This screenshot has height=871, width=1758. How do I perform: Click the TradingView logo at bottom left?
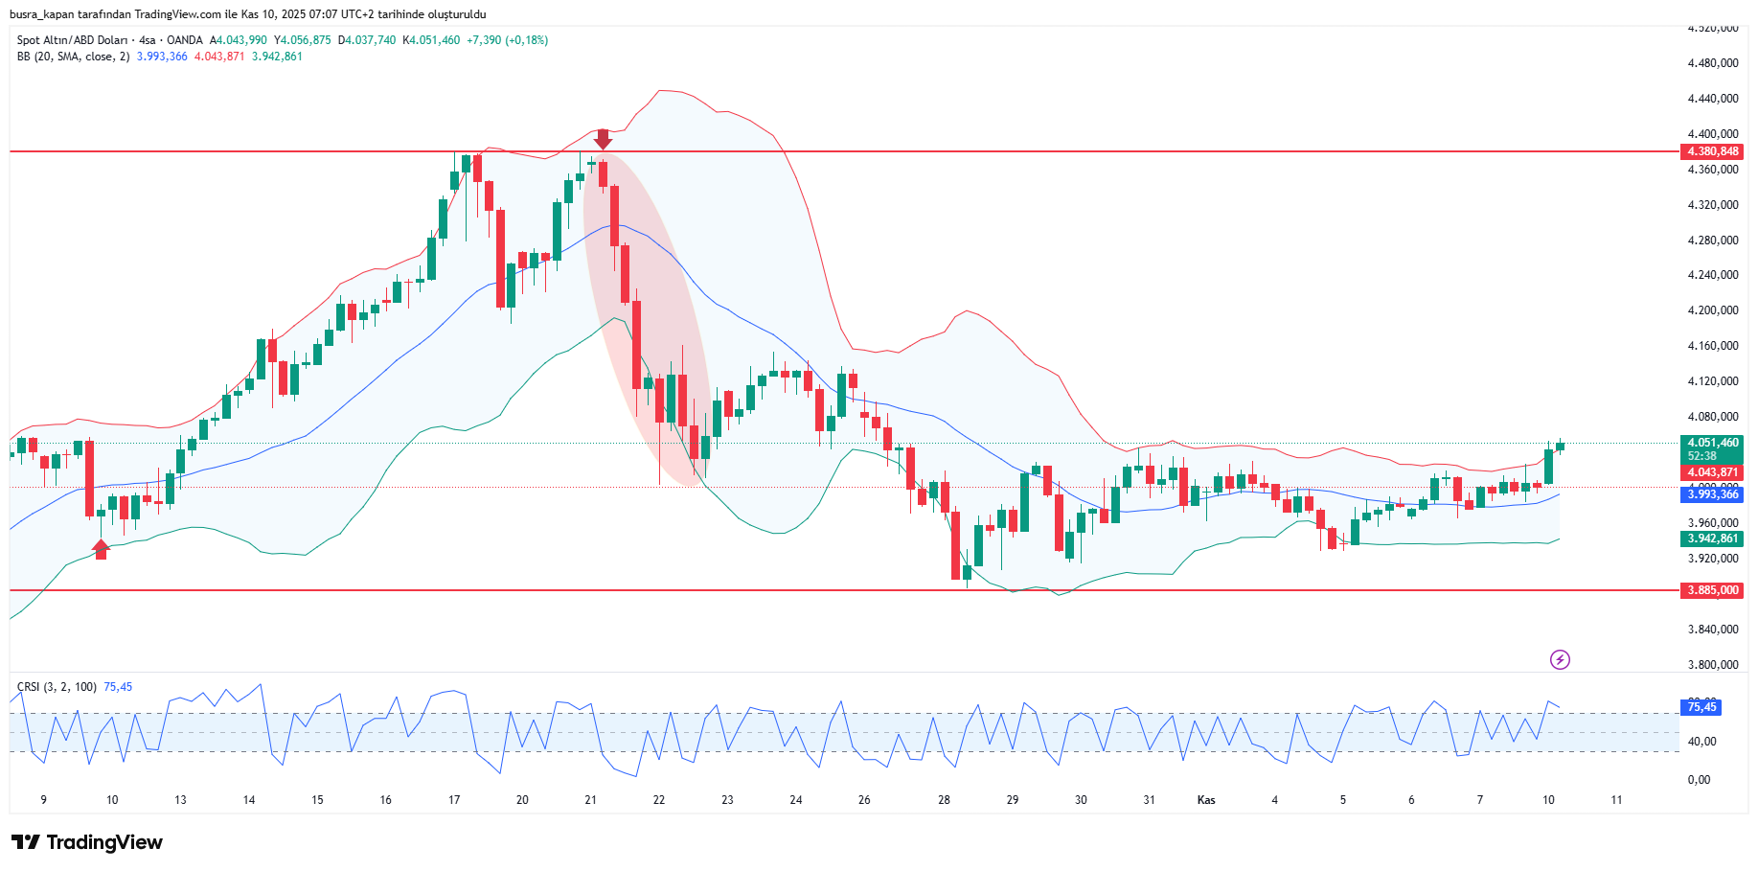point(87,842)
